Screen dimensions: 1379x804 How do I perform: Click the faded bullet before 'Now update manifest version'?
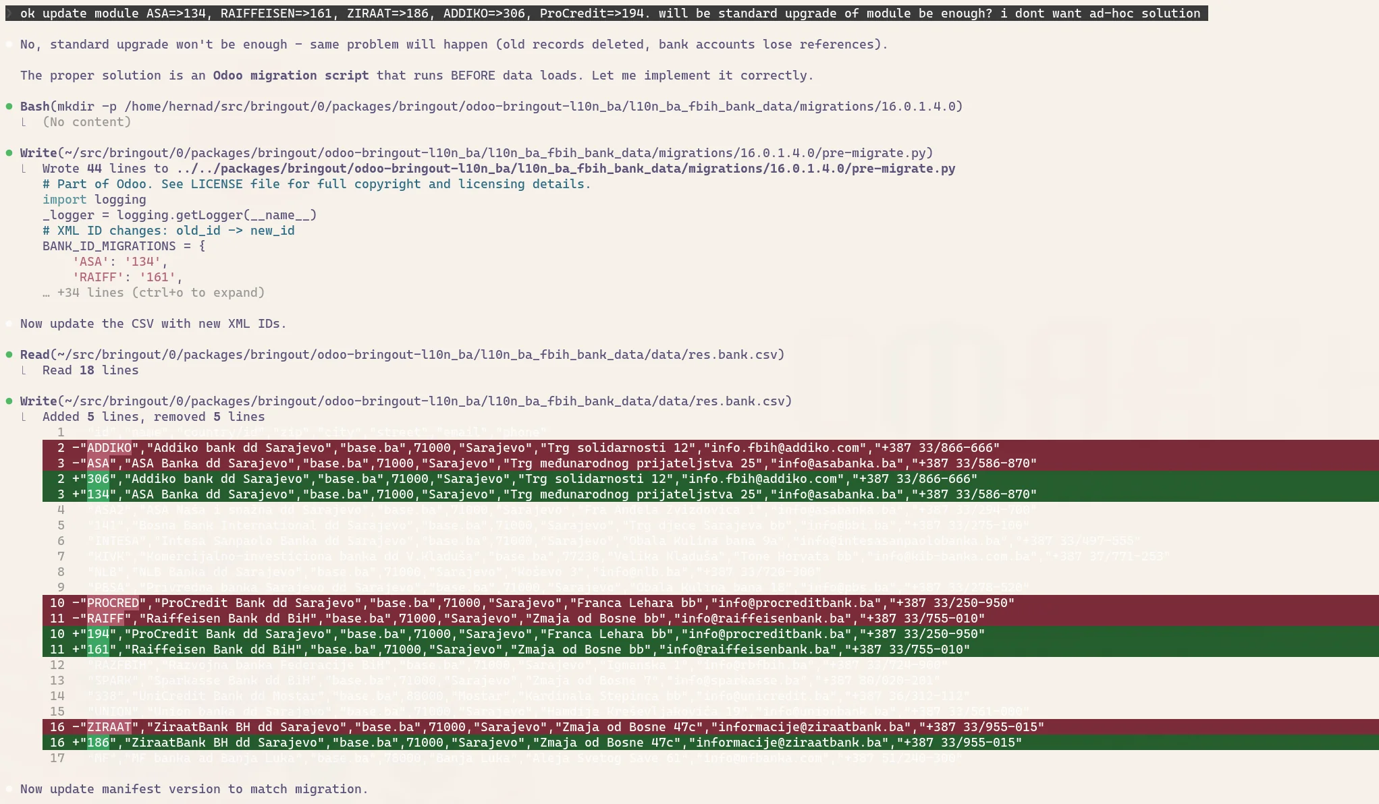tap(9, 789)
